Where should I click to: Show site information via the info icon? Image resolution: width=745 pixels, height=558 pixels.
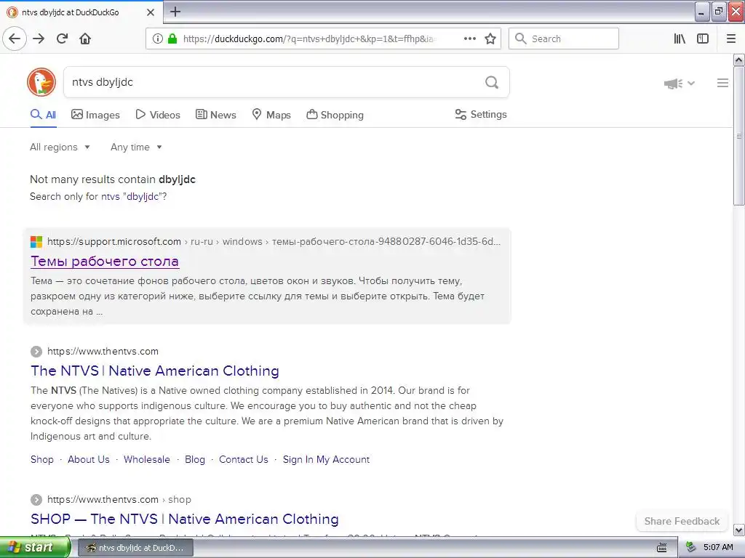click(x=157, y=39)
